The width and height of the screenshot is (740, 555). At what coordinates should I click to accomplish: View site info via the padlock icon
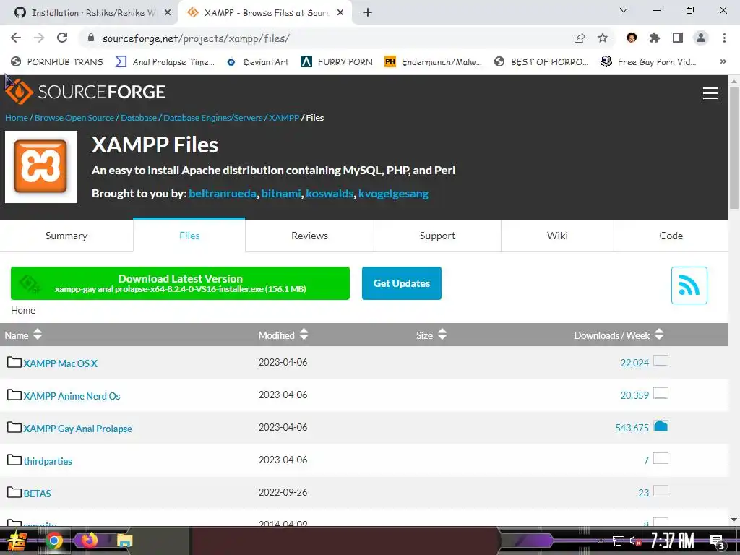91,38
